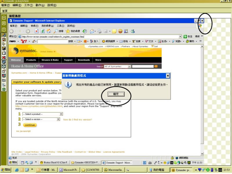This screenshot has width=232, height=174.
Task: Close the 重新啟動應用程式 dialog with its X
Action: click(168, 76)
